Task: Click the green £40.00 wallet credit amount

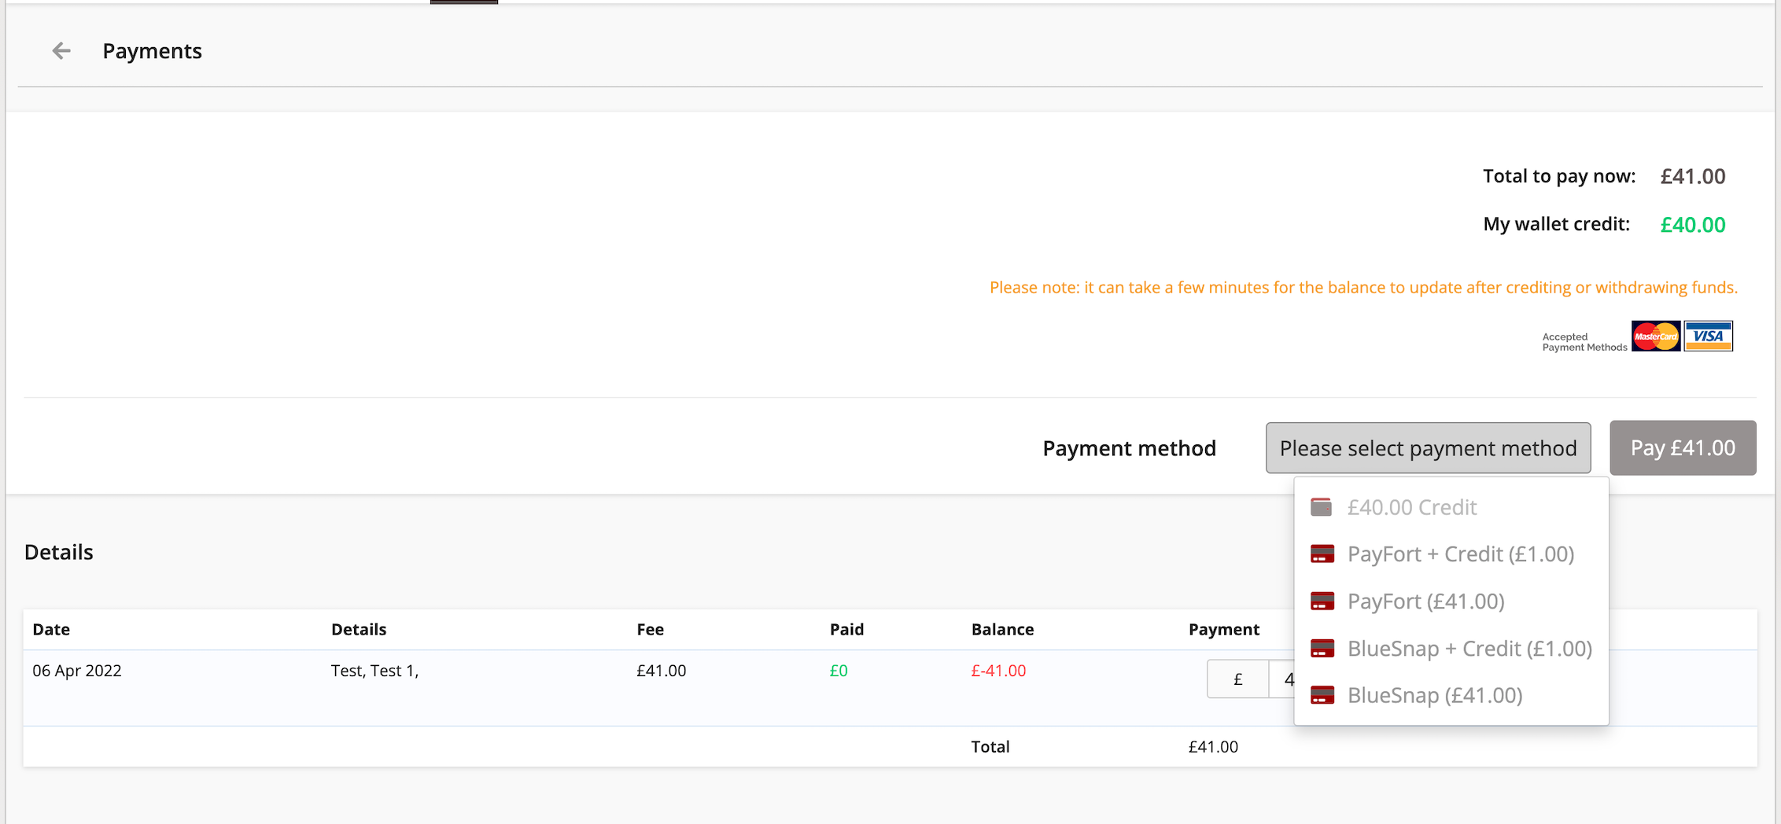Action: coord(1692,225)
